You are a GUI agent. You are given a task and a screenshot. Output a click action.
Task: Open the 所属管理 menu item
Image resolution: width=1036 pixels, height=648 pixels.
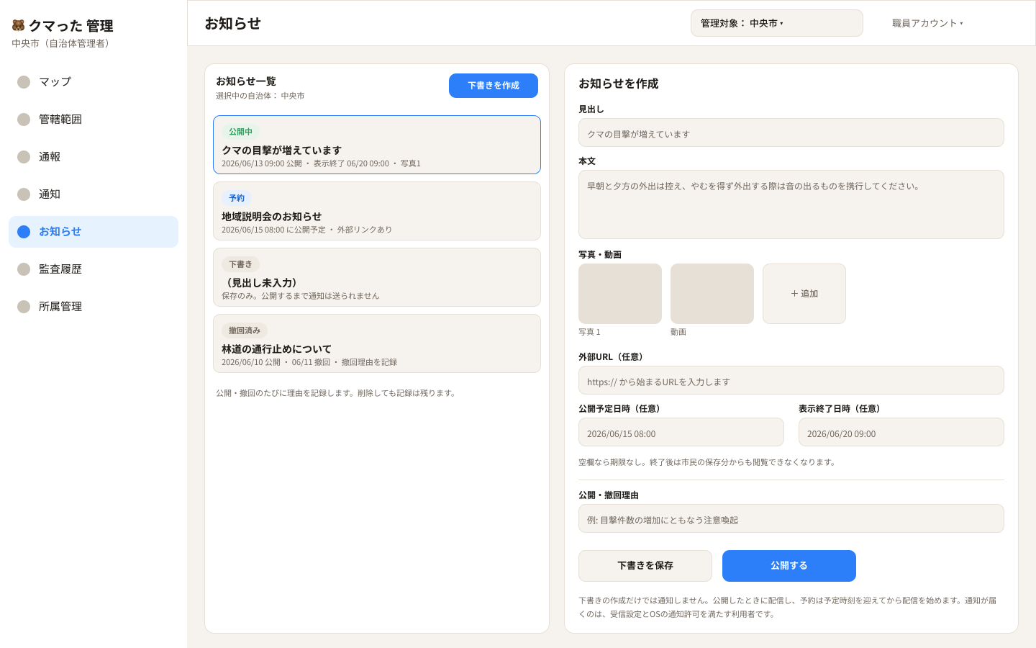tap(94, 307)
